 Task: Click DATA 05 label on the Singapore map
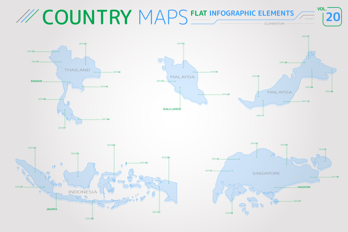323,149
